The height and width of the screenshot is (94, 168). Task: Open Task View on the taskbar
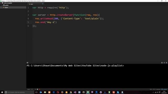coord(36,92)
